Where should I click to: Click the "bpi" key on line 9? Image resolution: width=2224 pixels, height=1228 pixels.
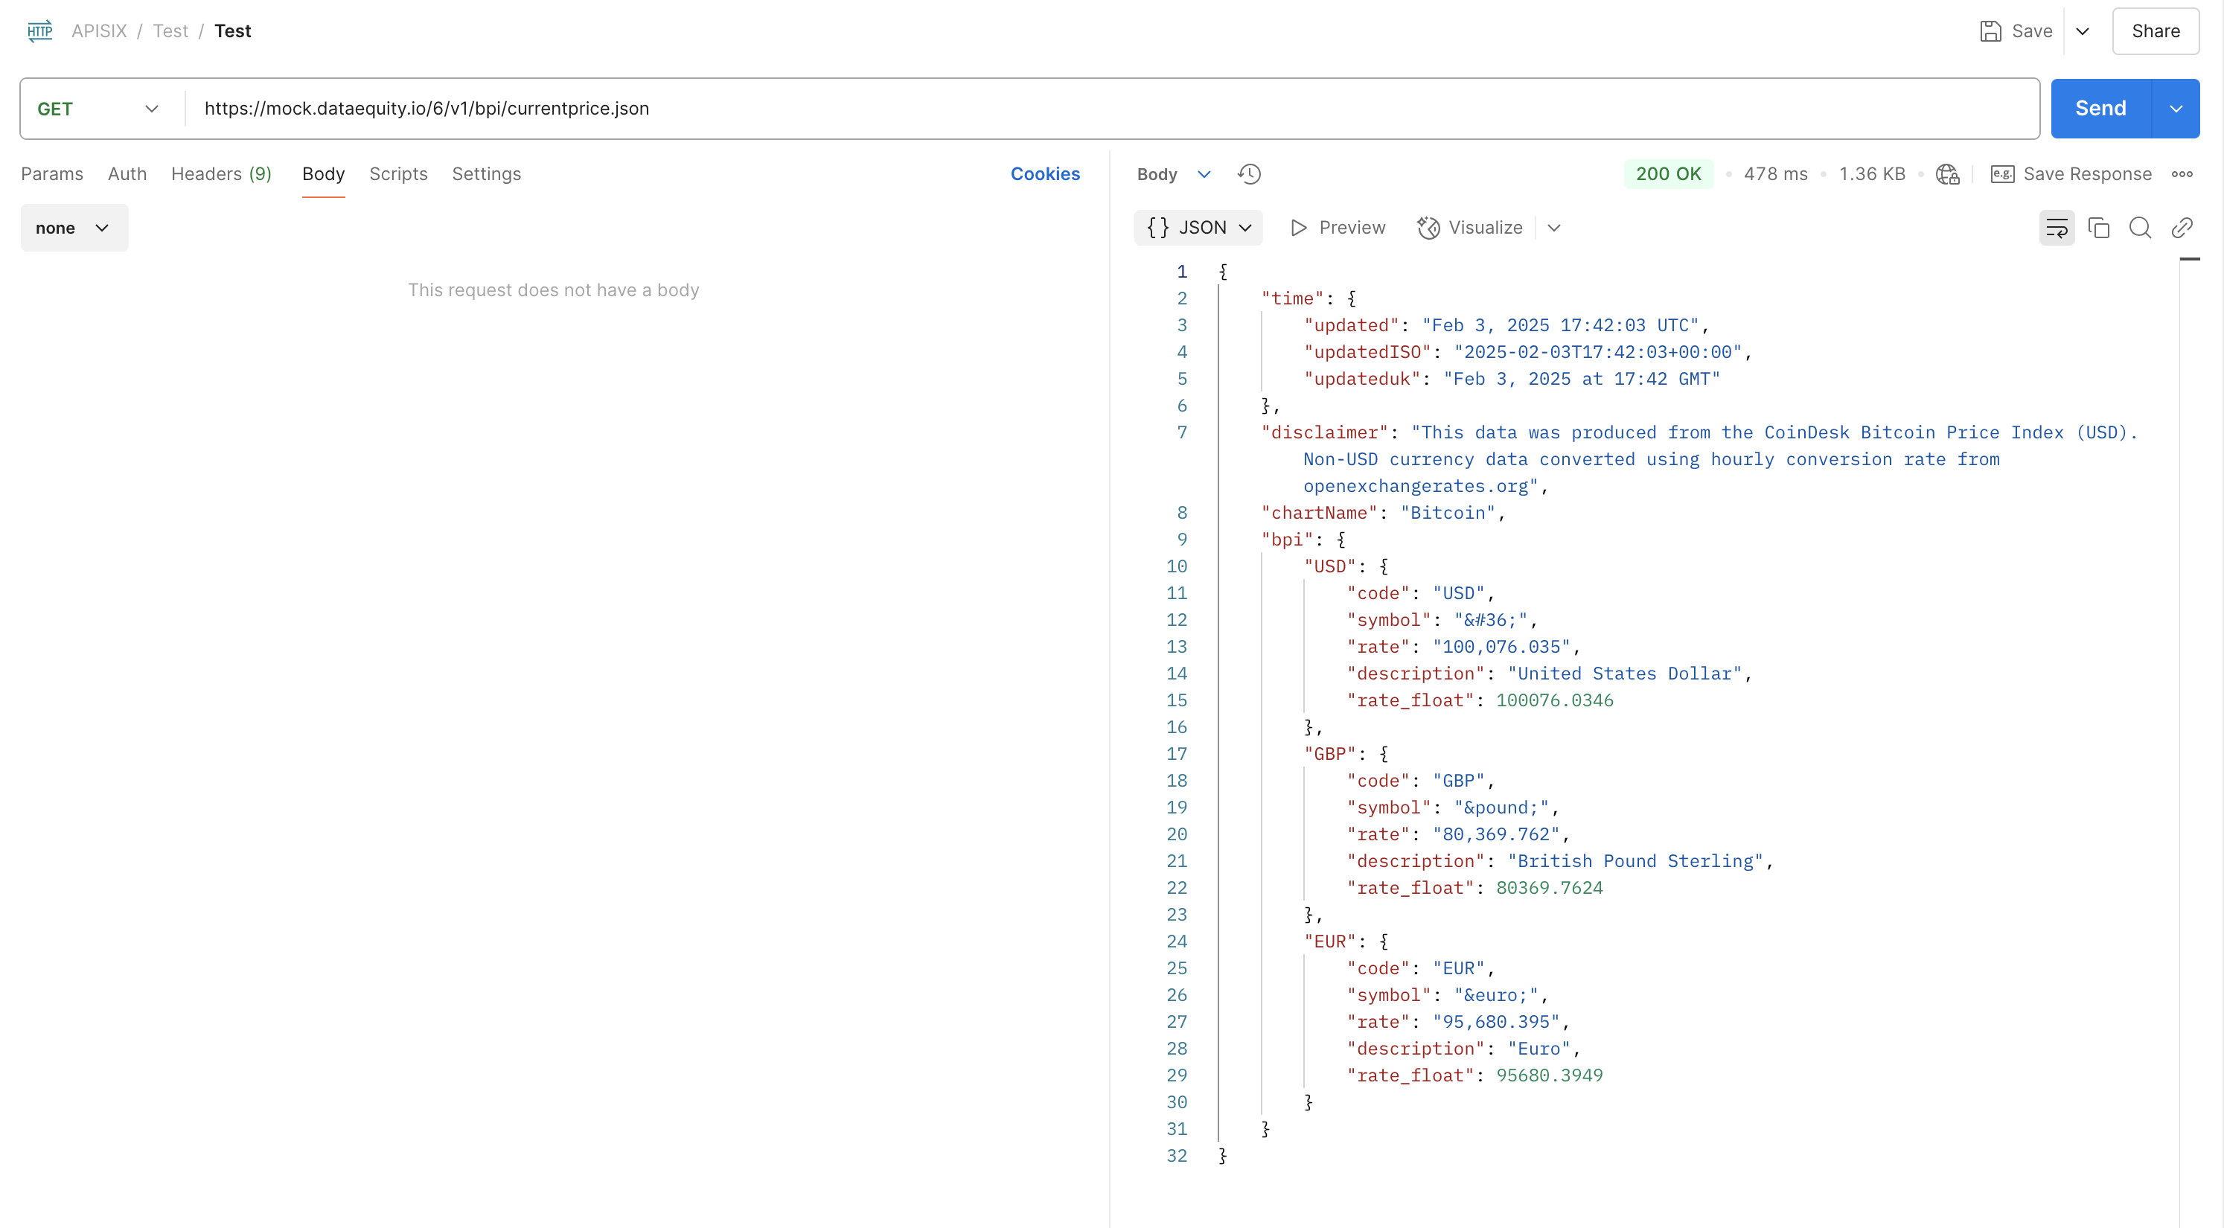(x=1286, y=540)
